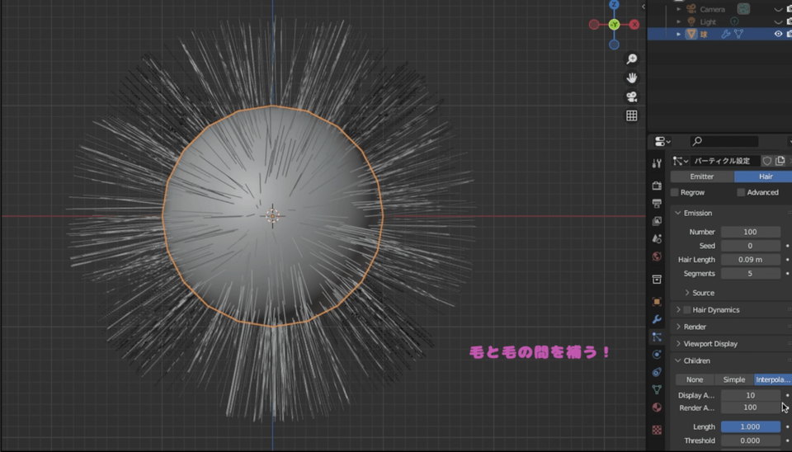Click the Segments field showing 5

(750, 273)
